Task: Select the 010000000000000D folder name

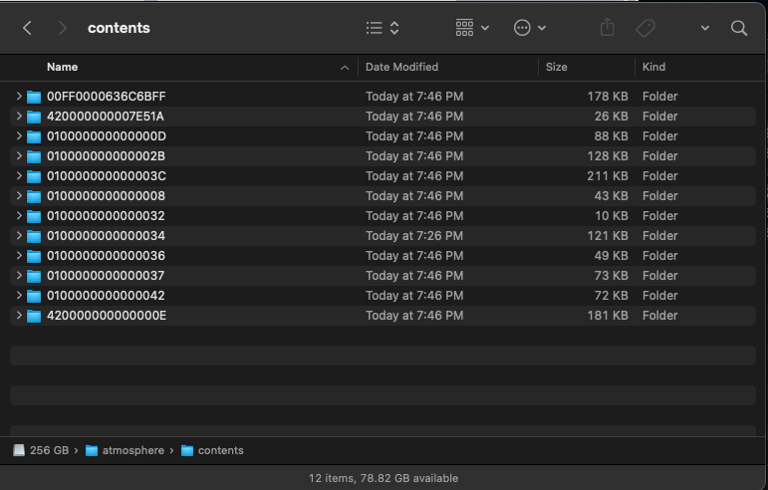Action: point(107,136)
